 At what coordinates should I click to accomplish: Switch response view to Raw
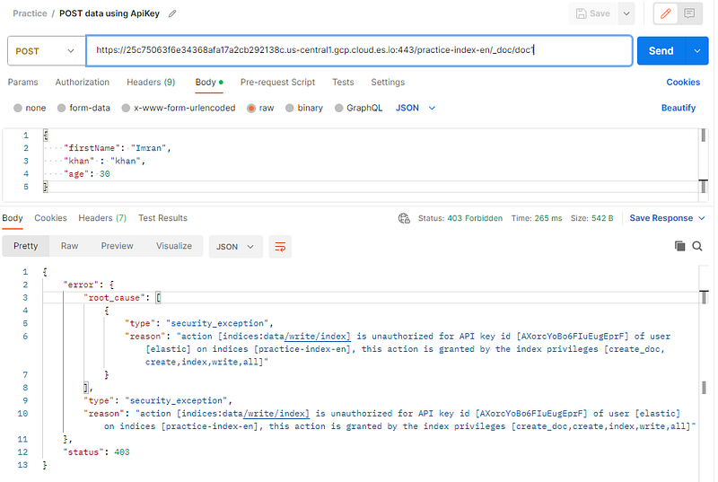coord(70,246)
